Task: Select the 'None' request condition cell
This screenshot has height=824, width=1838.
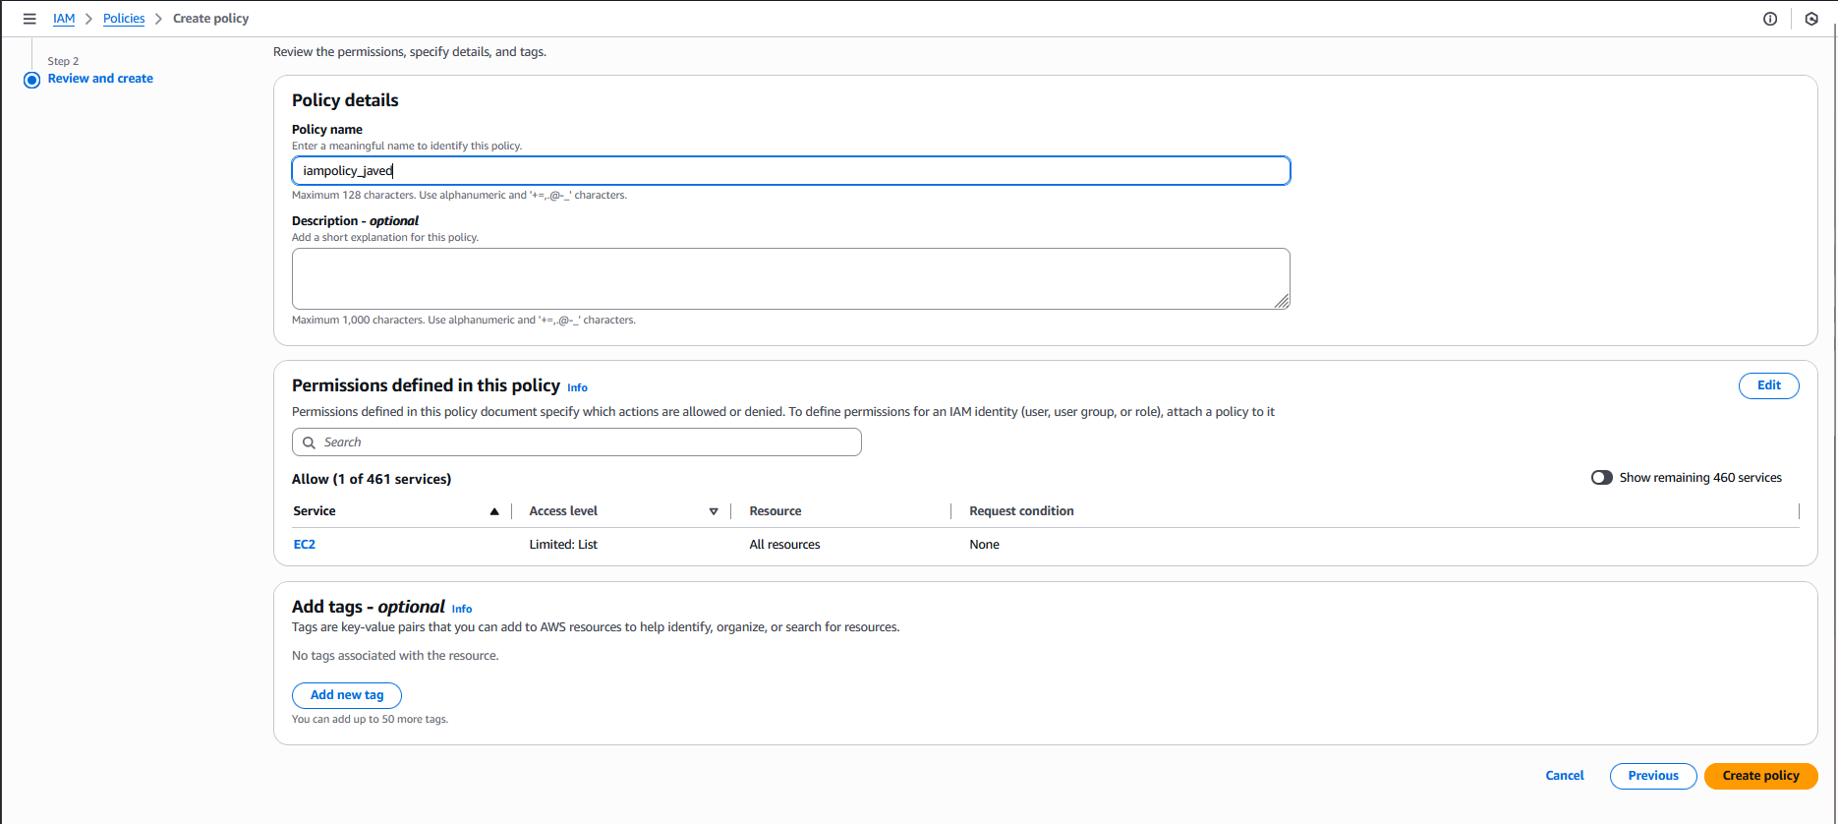Action: (x=984, y=545)
